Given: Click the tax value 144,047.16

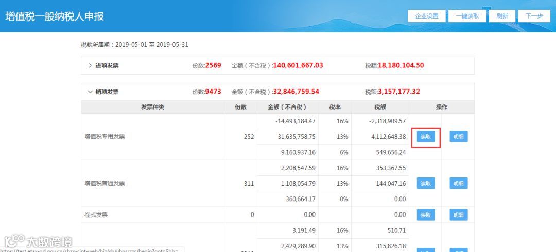Looking at the screenshot, I should (391, 183).
